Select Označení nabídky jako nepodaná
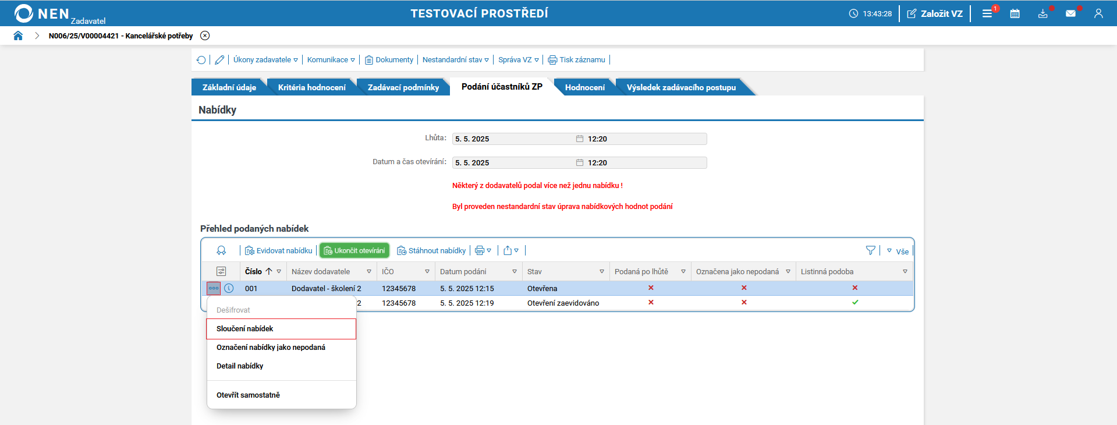Image resolution: width=1117 pixels, height=425 pixels. pyautogui.click(x=282, y=348)
